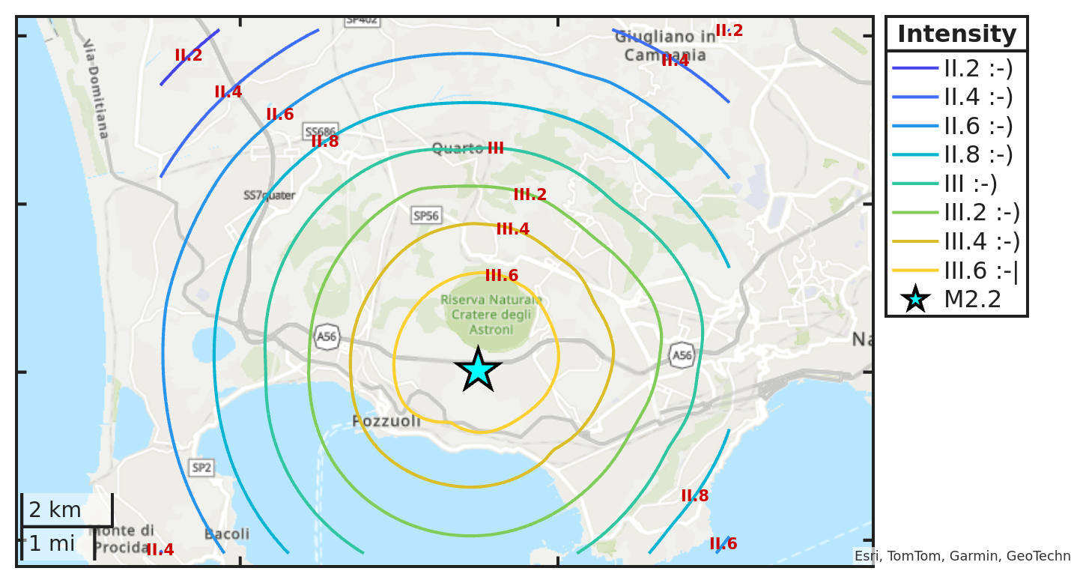Click the SP402 road shield at top
The image size is (1071, 583).
pyautogui.click(x=362, y=20)
